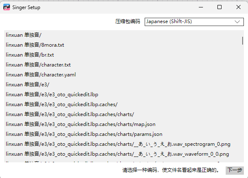Click the 下一步 next button
The height and width of the screenshot is (178, 248).
point(235,170)
